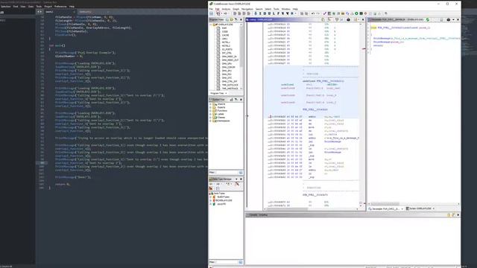Select the Decompiler tab at bottom of right panel
The image size is (477, 268).
point(386,209)
